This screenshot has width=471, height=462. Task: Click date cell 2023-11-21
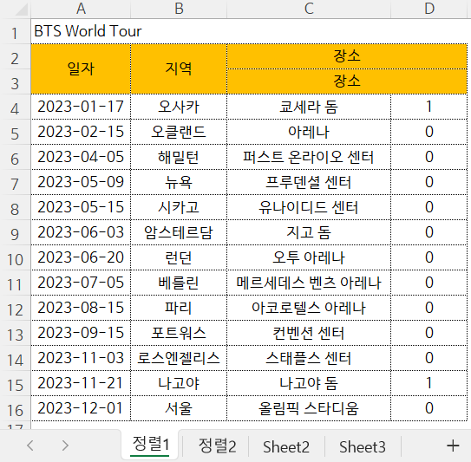81,383
